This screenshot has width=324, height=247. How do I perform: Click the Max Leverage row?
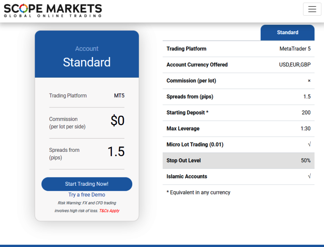click(x=239, y=129)
